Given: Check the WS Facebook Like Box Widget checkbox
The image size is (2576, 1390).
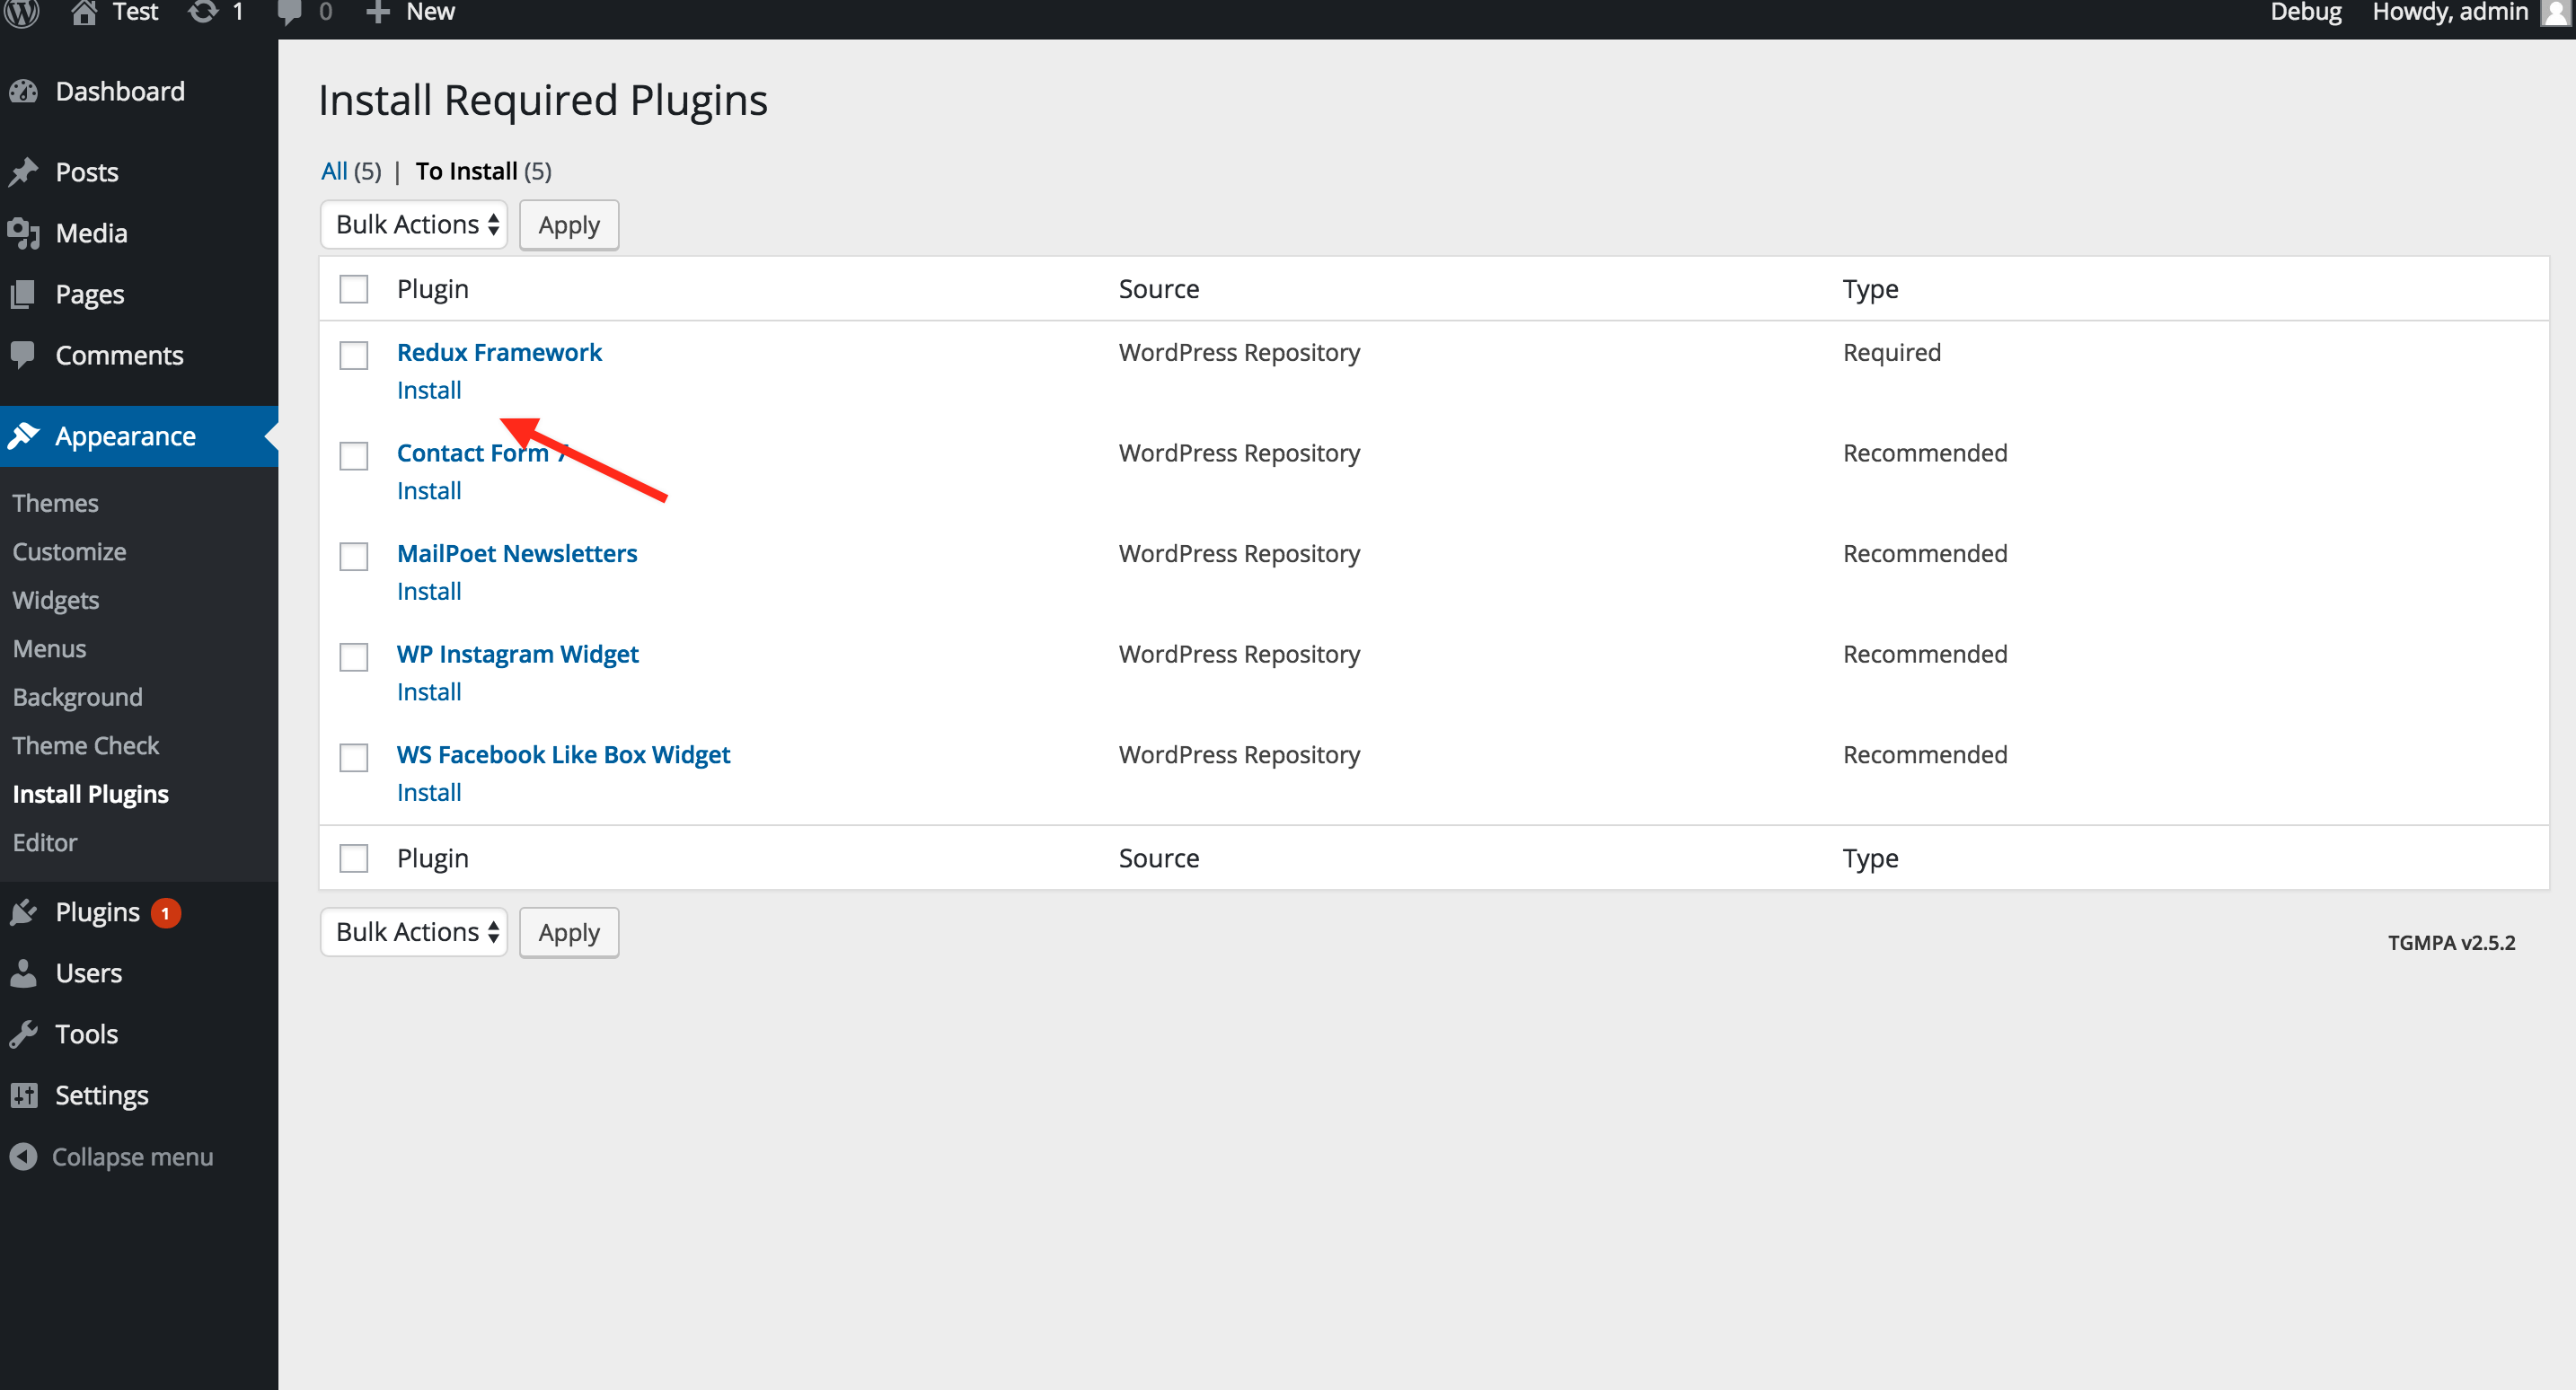Looking at the screenshot, I should 353,757.
